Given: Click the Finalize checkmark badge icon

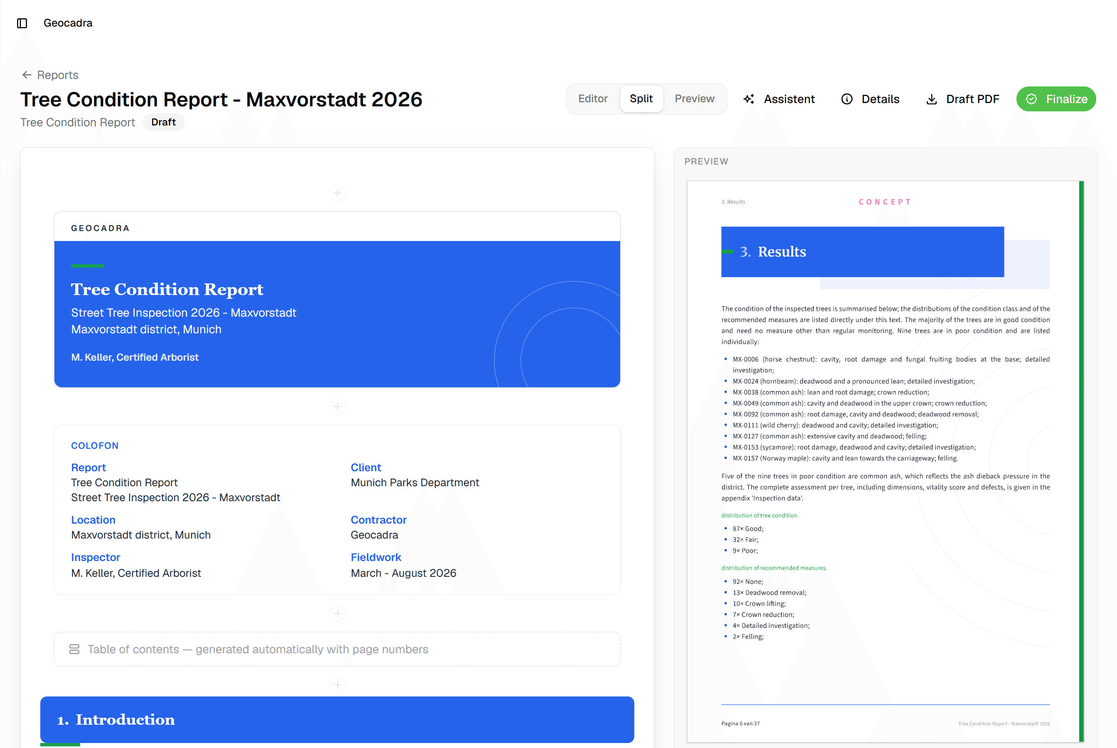Looking at the screenshot, I should click(x=1031, y=99).
